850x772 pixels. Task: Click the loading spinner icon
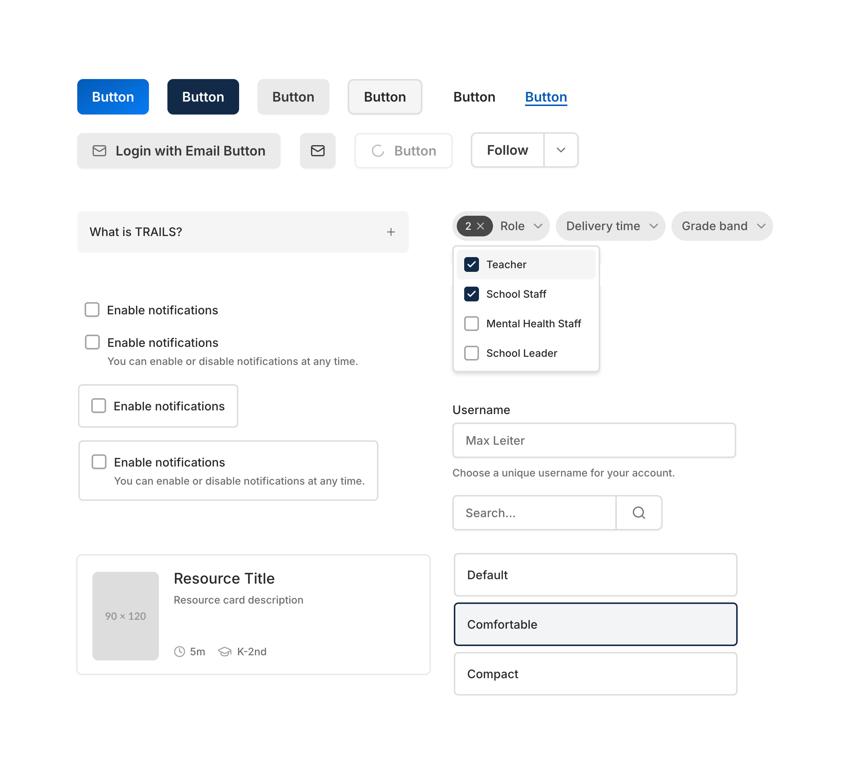378,150
